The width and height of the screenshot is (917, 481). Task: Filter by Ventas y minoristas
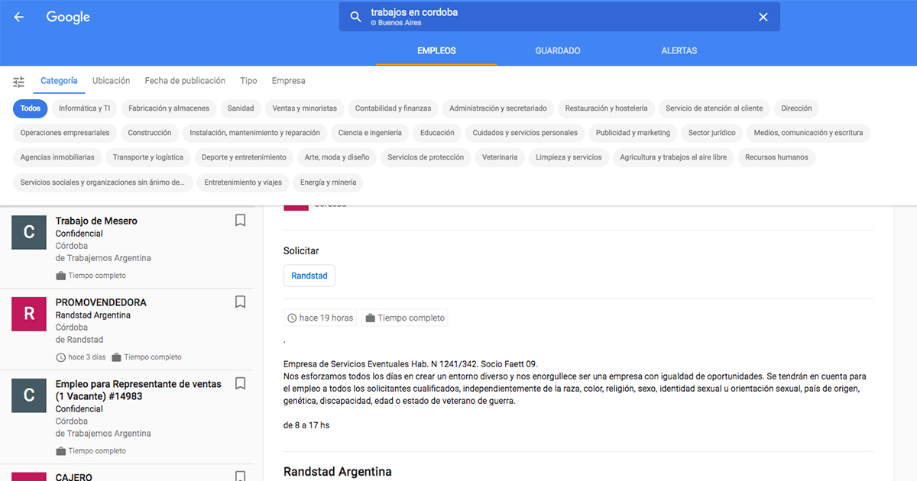pyautogui.click(x=305, y=108)
